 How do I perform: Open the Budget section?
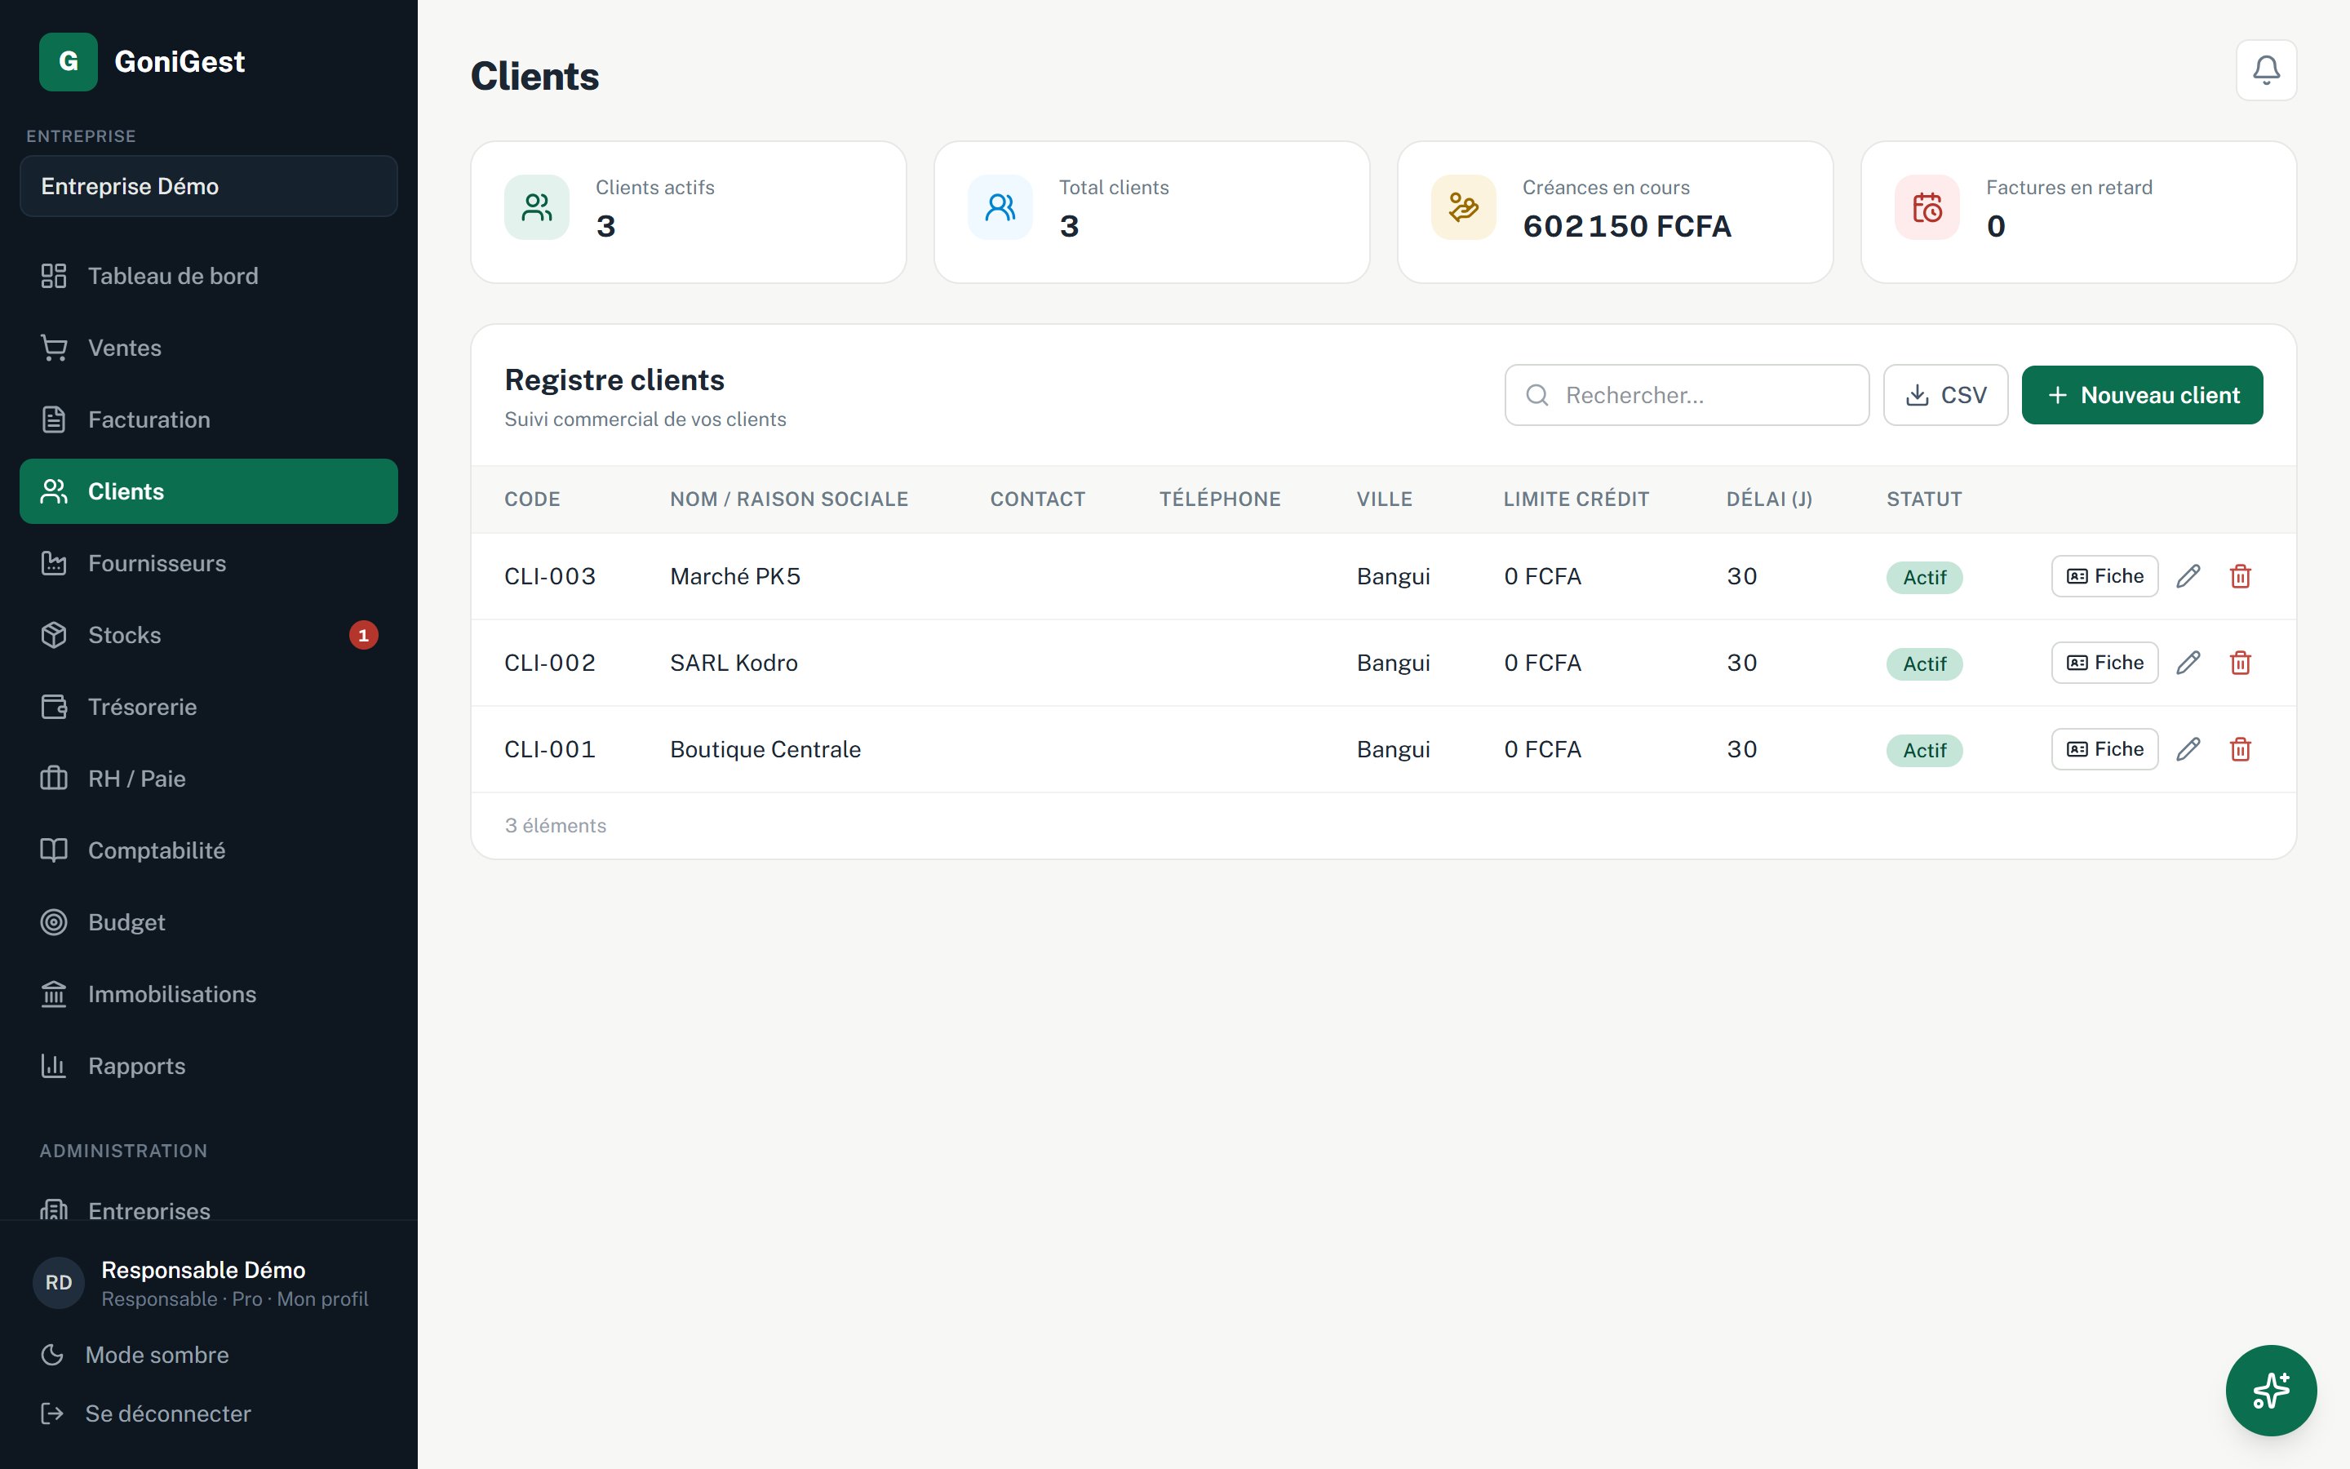pyautogui.click(x=209, y=923)
